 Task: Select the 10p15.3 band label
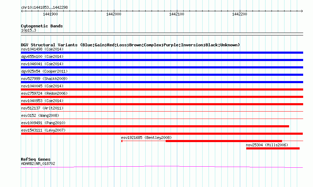[x=28, y=30]
